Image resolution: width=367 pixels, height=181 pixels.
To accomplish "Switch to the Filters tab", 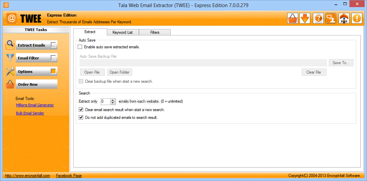I will [155, 32].
